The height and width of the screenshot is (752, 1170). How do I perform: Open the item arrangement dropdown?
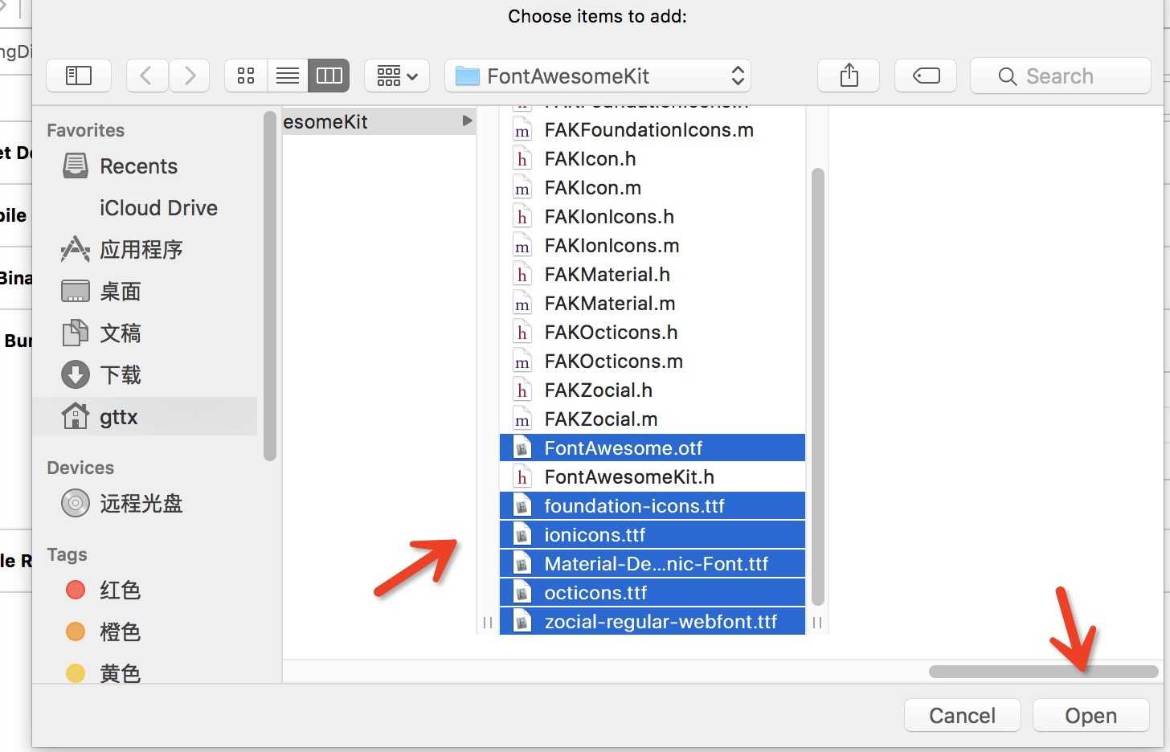click(397, 76)
